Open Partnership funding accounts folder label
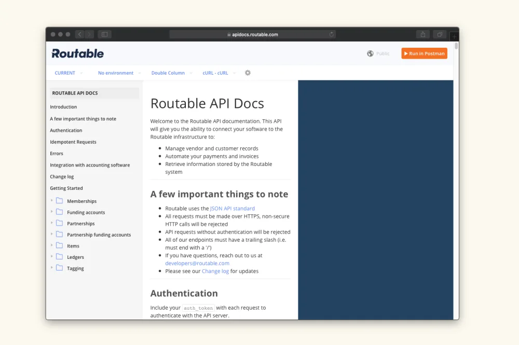 (x=99, y=235)
